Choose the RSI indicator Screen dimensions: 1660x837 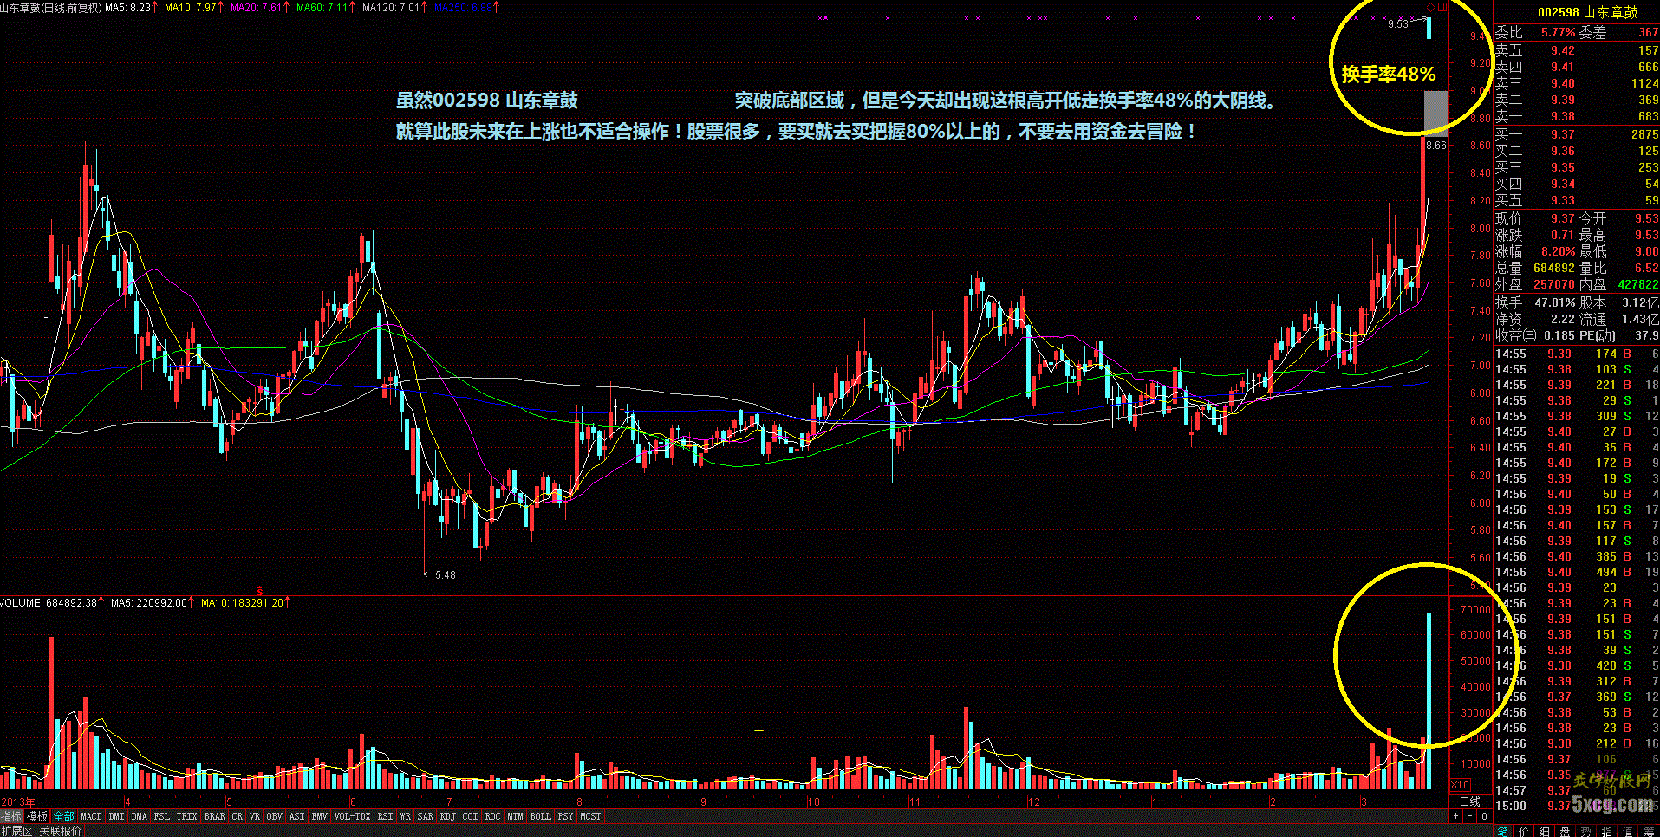[385, 816]
